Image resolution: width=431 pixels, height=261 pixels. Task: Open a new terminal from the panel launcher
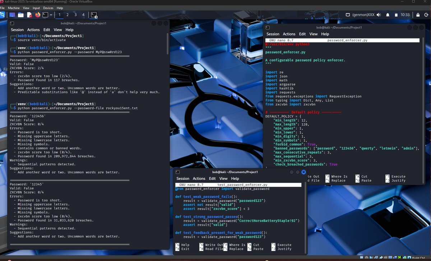point(45,15)
